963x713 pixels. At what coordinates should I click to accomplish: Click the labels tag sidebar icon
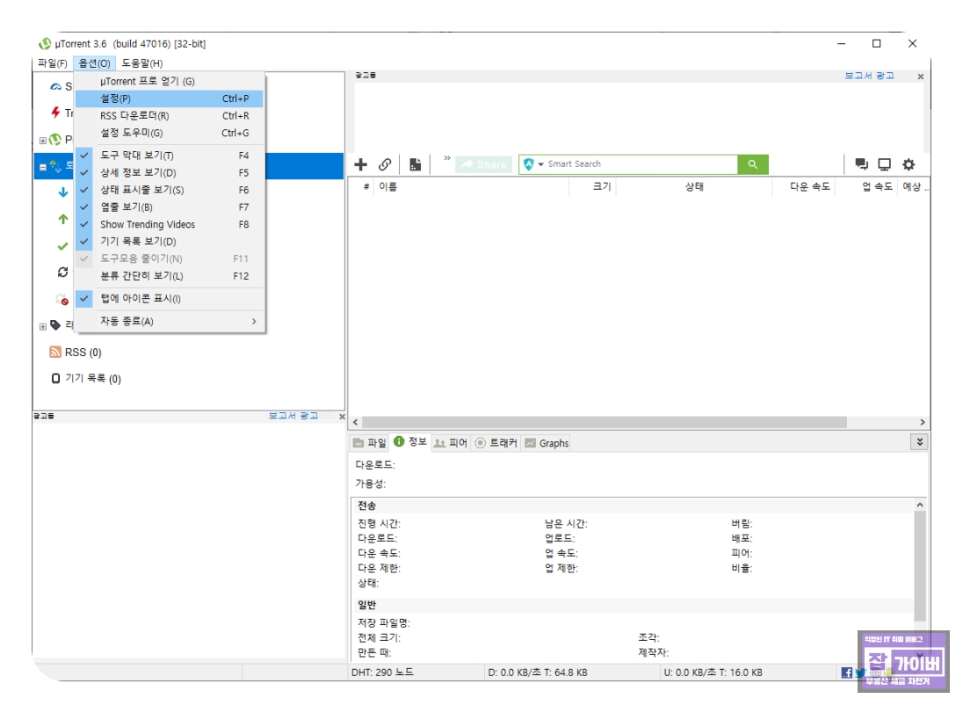[56, 324]
